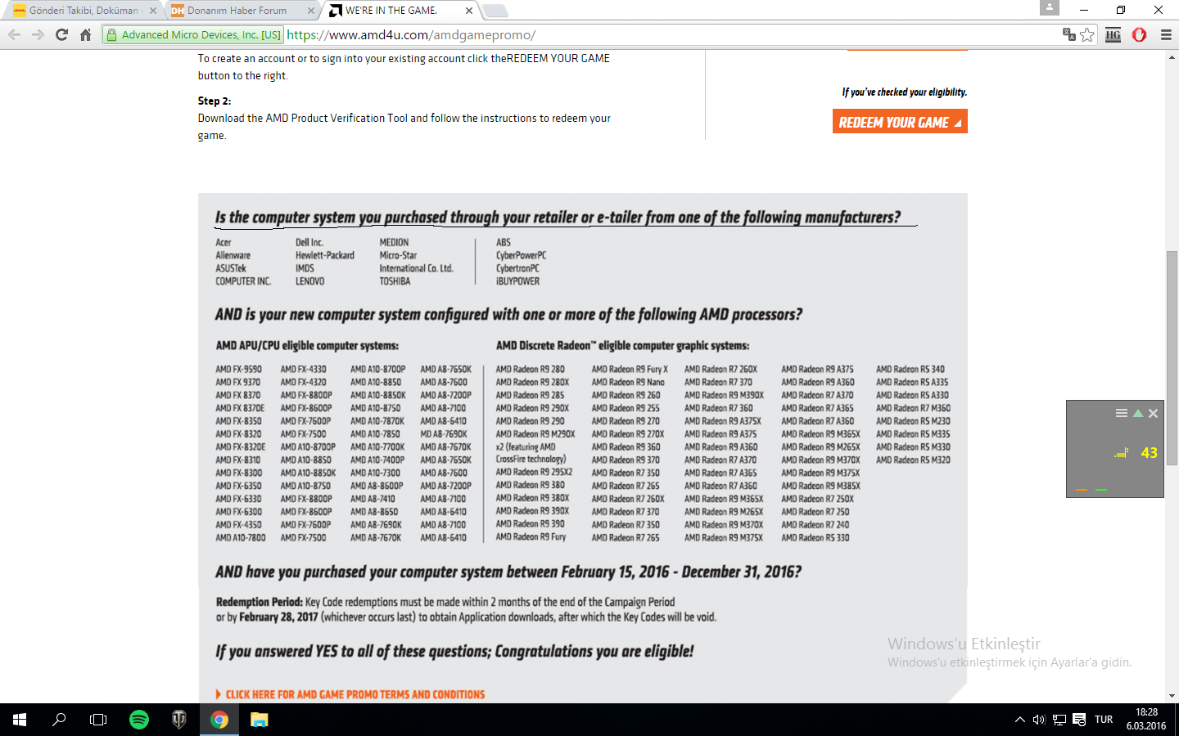Open the Action Center notifications icon

(x=1079, y=720)
